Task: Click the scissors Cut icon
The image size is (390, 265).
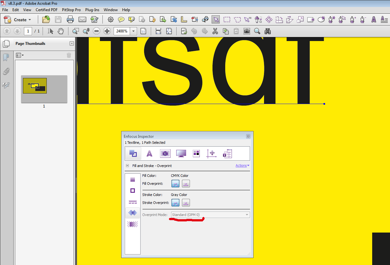Action: pyautogui.click(x=215, y=31)
